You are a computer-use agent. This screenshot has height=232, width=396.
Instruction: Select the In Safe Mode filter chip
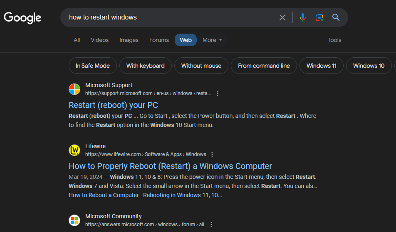click(x=93, y=66)
